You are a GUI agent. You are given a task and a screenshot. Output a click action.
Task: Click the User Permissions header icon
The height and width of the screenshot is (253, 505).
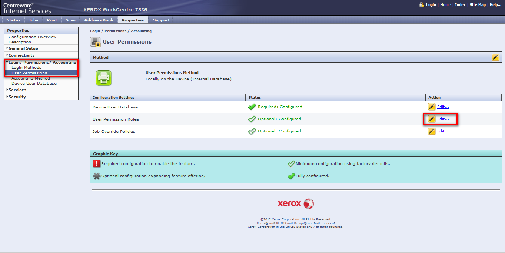(95, 42)
